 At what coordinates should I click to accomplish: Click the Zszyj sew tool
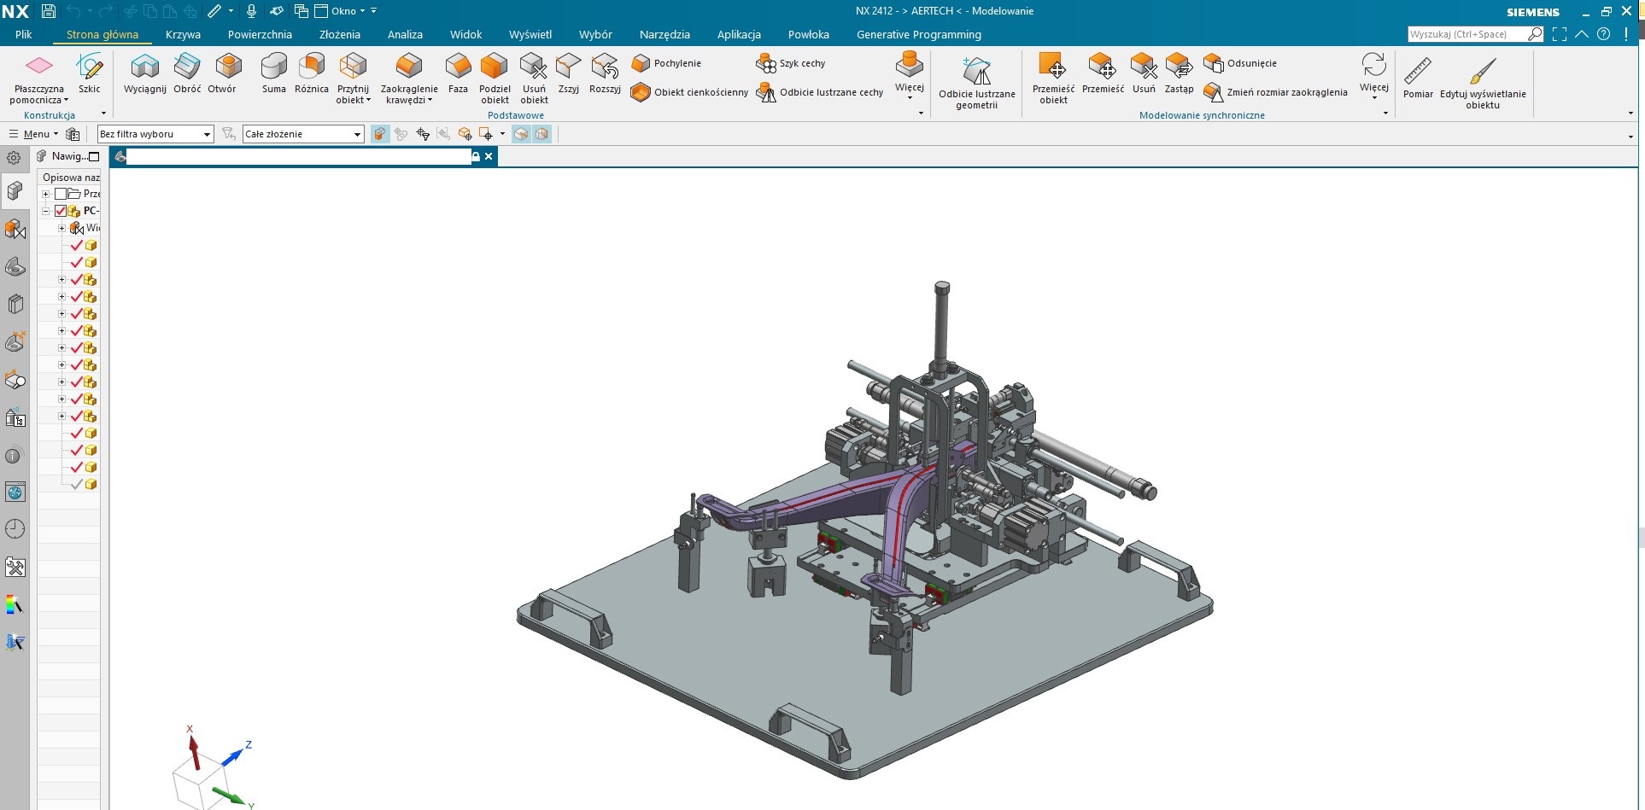click(x=568, y=73)
